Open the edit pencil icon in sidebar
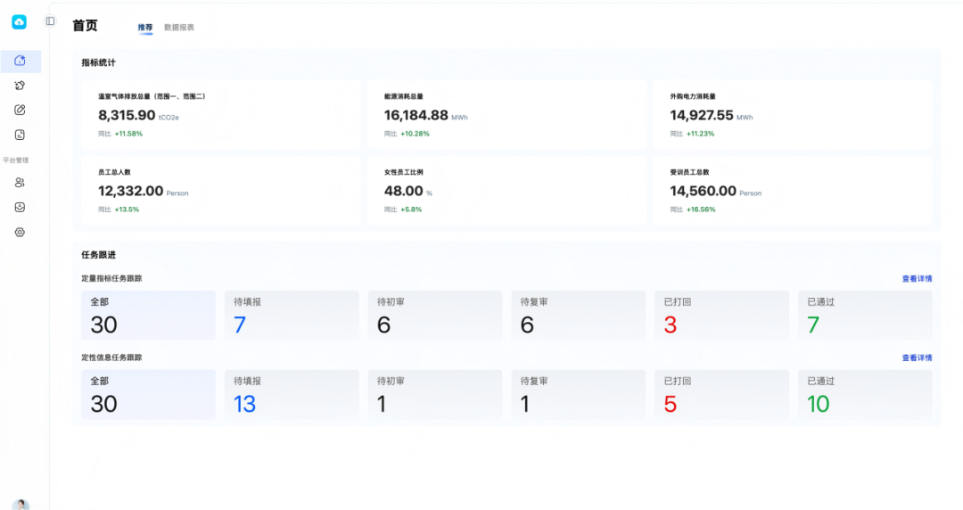The height and width of the screenshot is (510, 963). 21,110
